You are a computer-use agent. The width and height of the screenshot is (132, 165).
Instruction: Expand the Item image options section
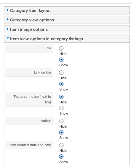coord(67,29)
